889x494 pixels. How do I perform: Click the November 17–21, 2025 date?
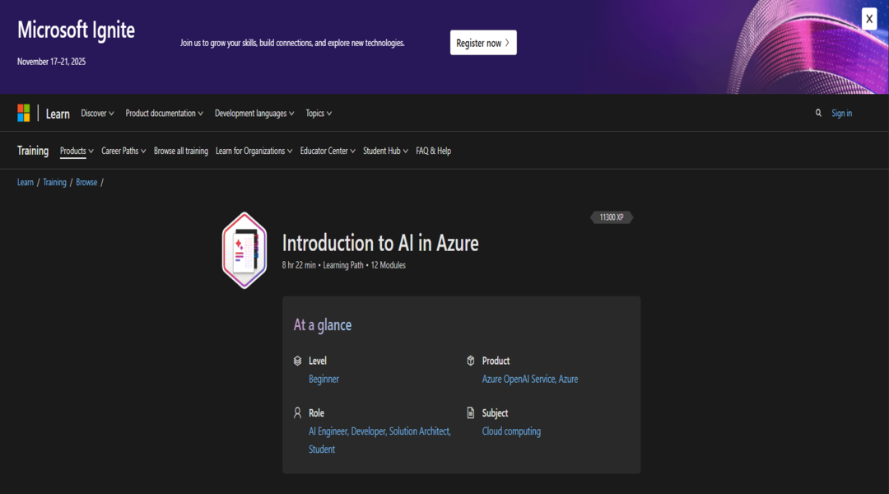pos(51,62)
